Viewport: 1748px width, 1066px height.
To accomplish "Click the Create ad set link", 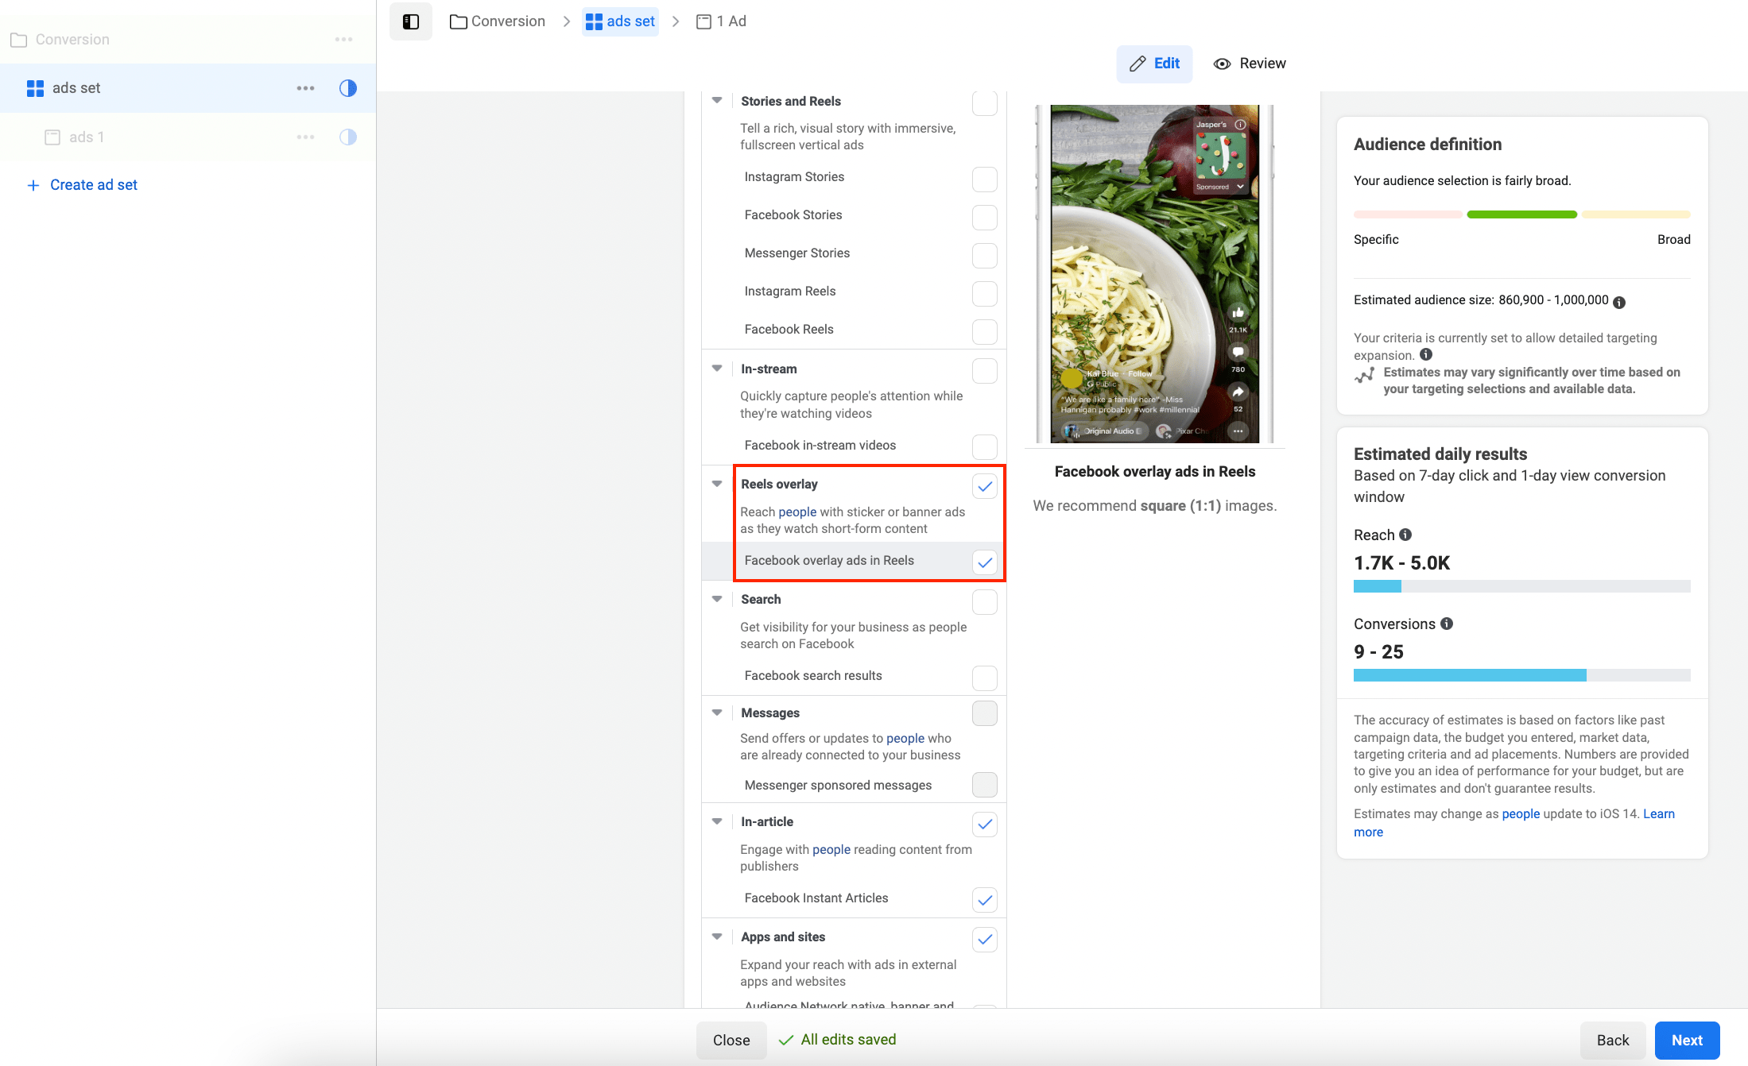I will pyautogui.click(x=93, y=185).
